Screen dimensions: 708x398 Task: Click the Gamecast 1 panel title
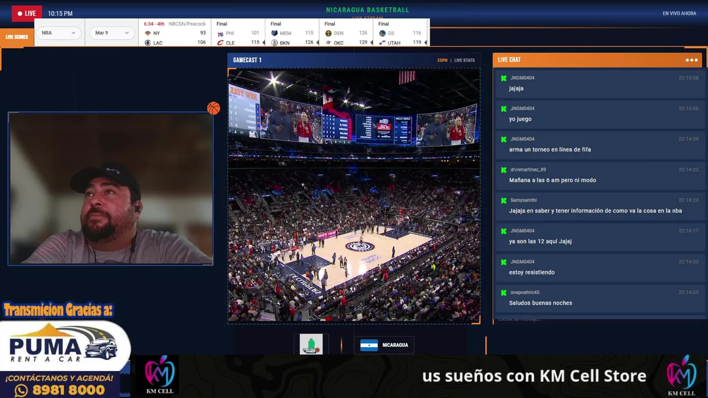pyautogui.click(x=247, y=60)
